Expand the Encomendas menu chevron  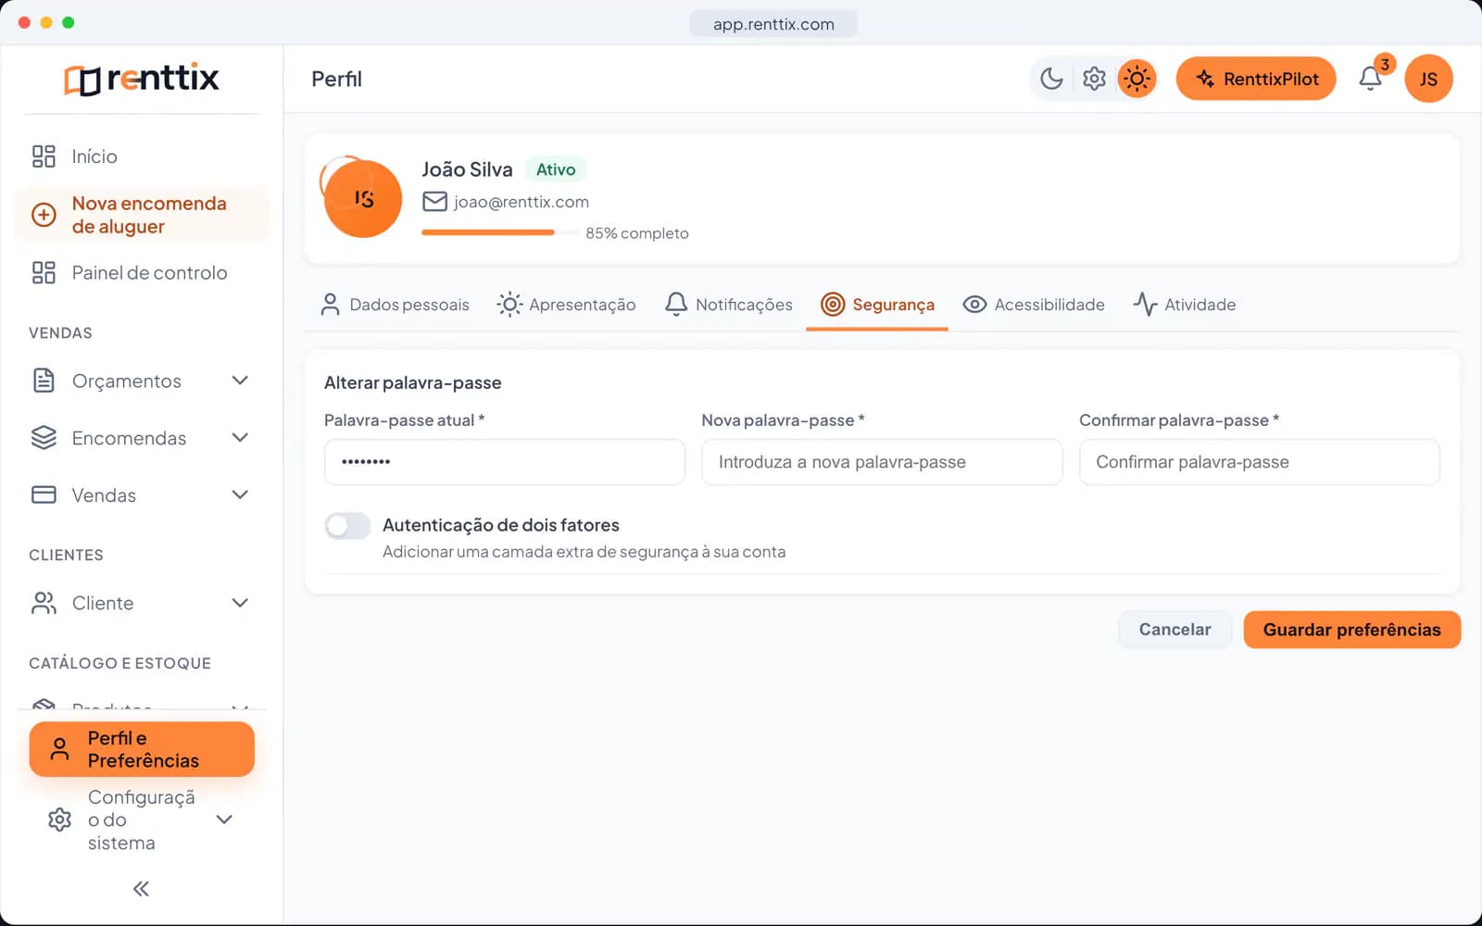coord(240,438)
